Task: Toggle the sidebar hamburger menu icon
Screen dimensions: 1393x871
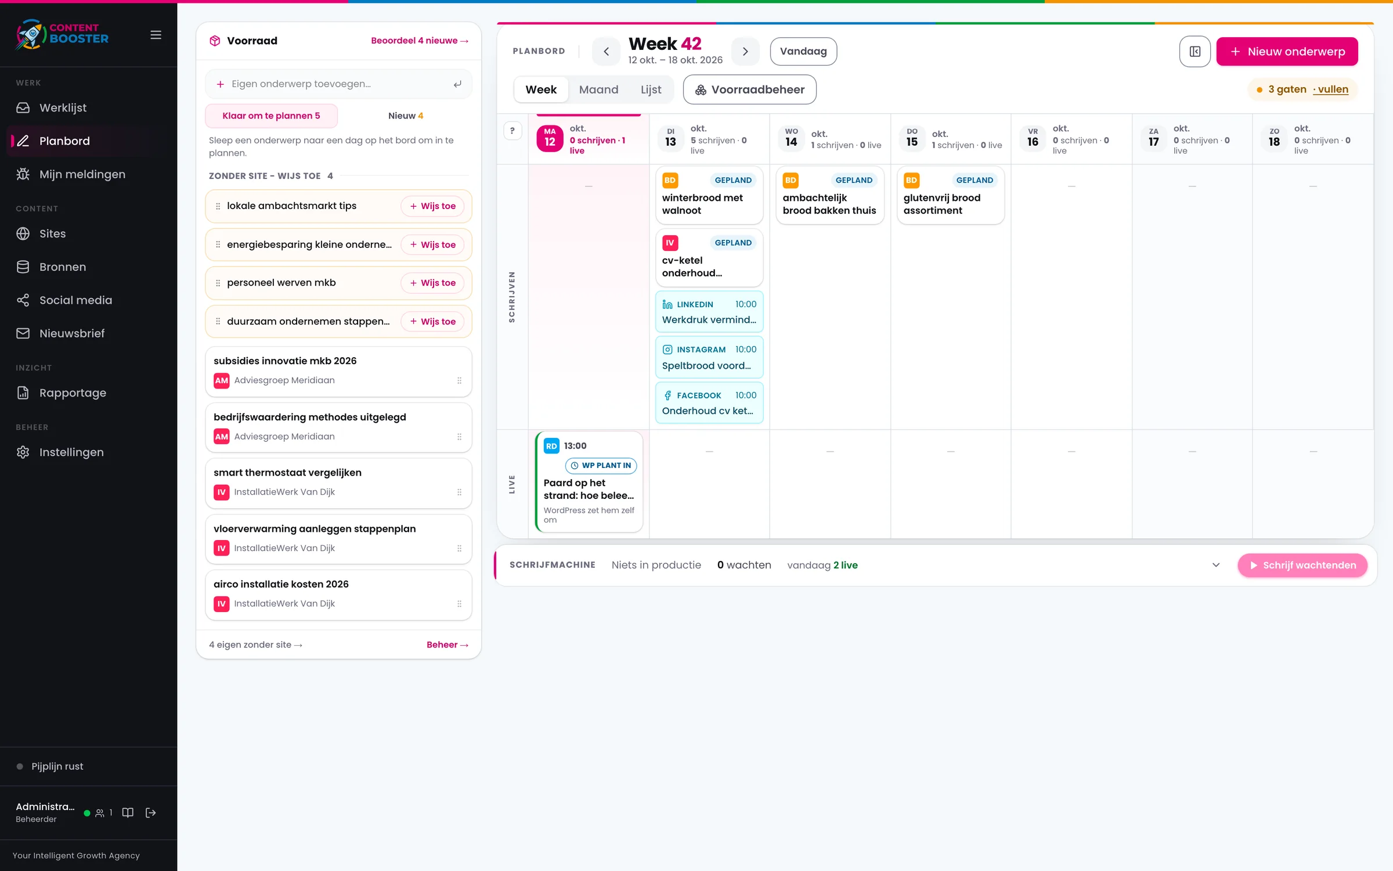Action: pos(156,35)
